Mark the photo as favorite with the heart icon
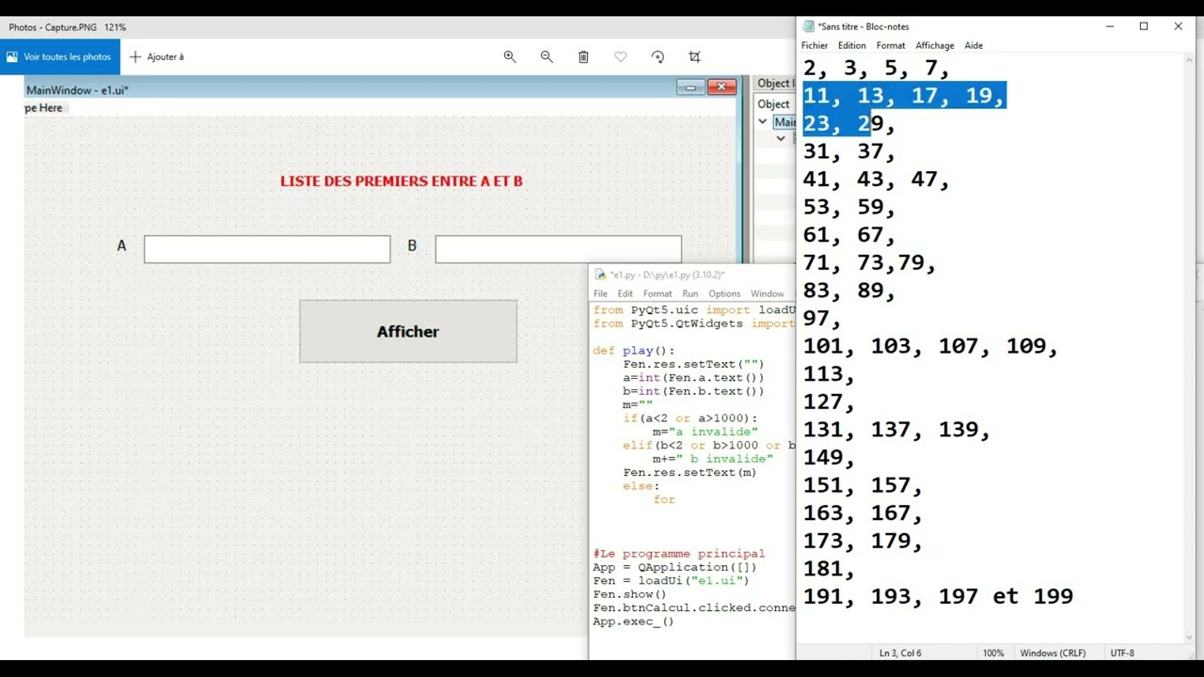The image size is (1204, 677). click(x=621, y=56)
